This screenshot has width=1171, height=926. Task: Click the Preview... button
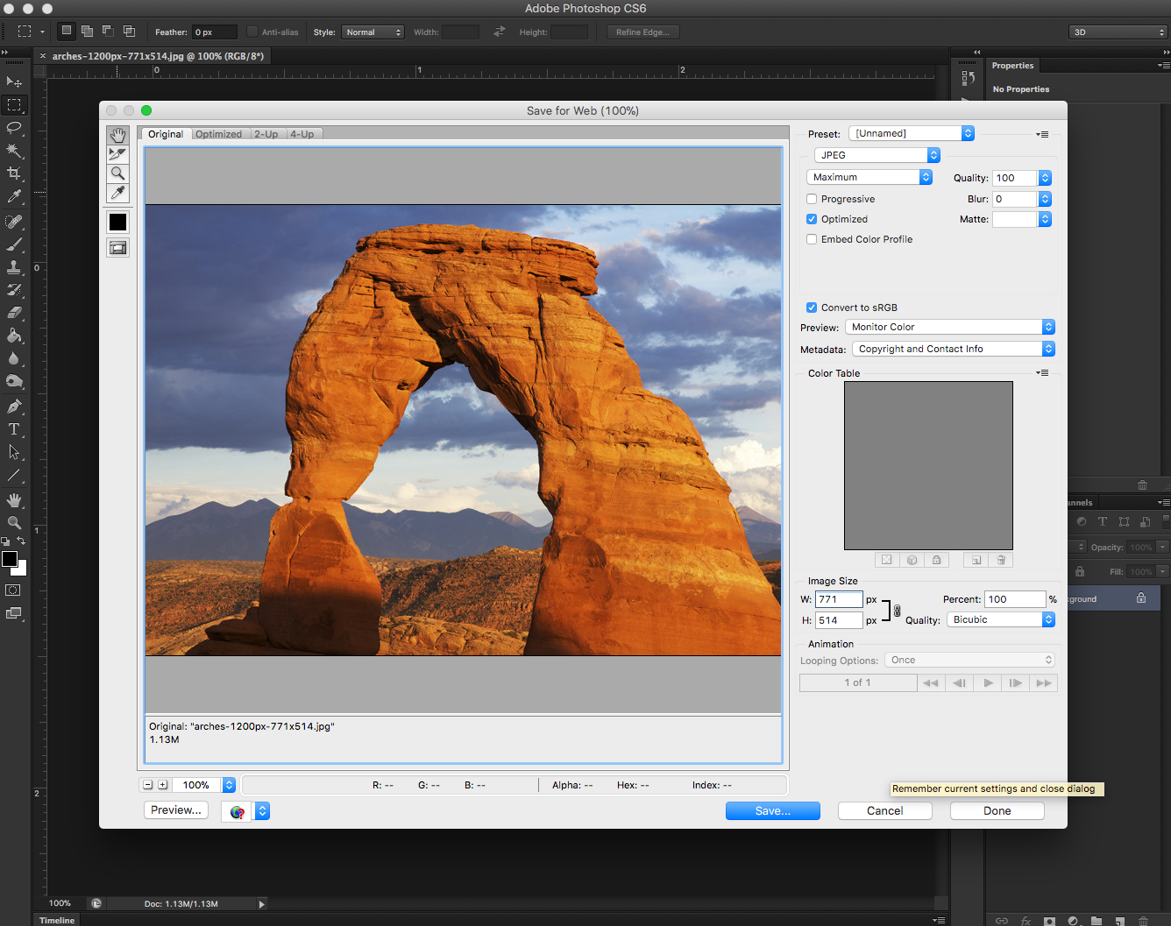tap(176, 810)
